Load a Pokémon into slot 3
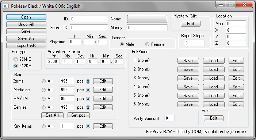 tap(214, 78)
